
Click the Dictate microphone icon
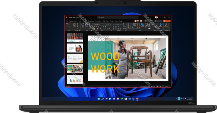pos(160,25)
